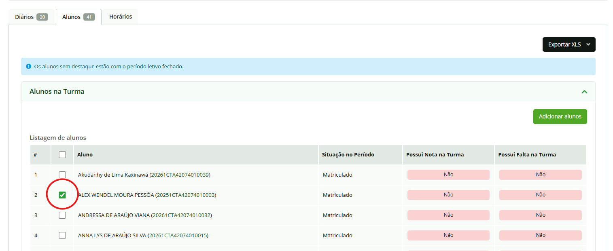Viewport: 613px width, 251px height.
Task: Uncheck the box for Alex Wendel Moura Pessôa
Action: pos(62,195)
